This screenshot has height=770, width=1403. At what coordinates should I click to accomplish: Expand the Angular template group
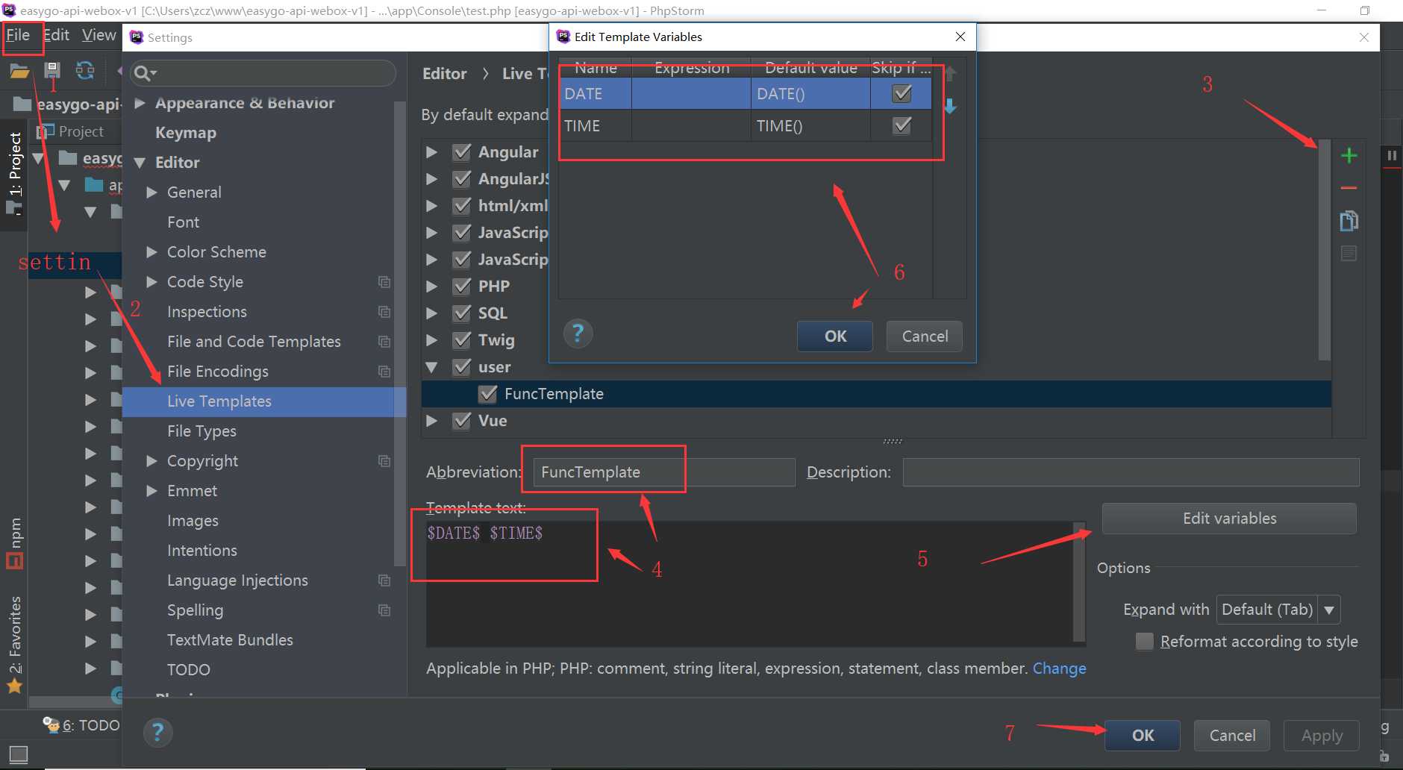pos(431,152)
